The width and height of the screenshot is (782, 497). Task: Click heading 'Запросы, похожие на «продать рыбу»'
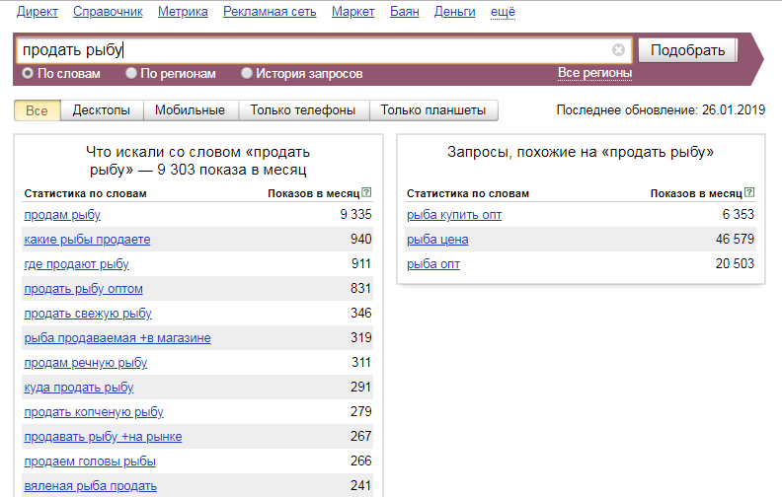(581, 152)
